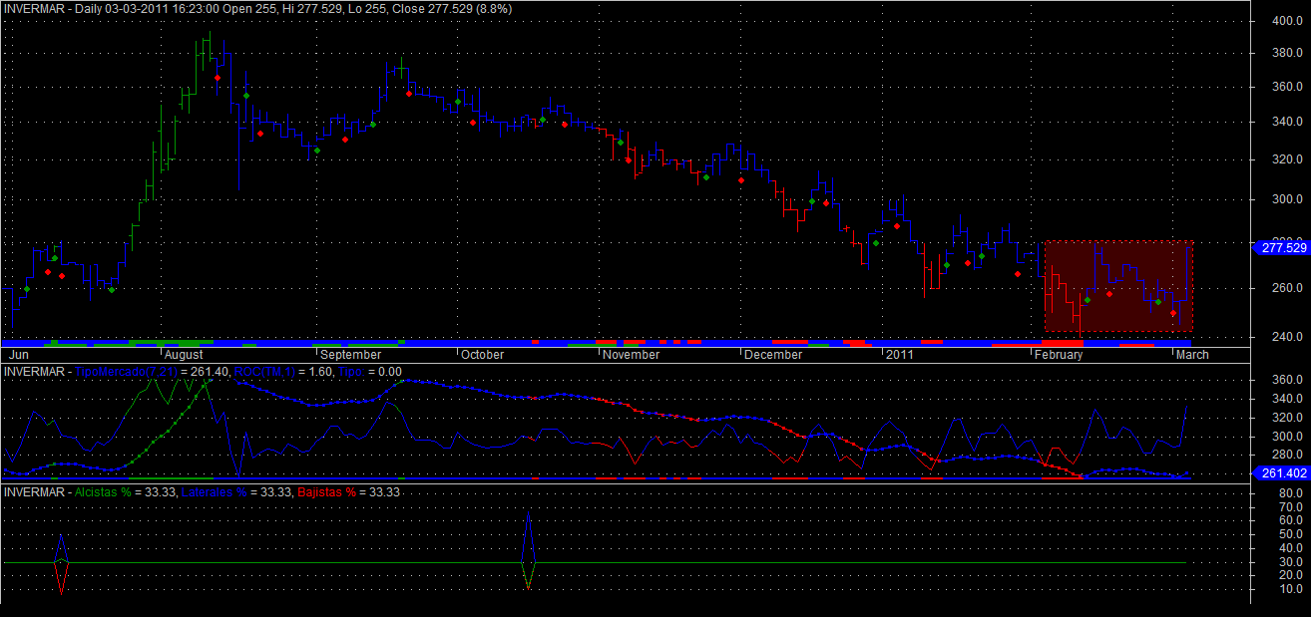
Task: Click the Jun label on time axis
Action: [x=18, y=355]
